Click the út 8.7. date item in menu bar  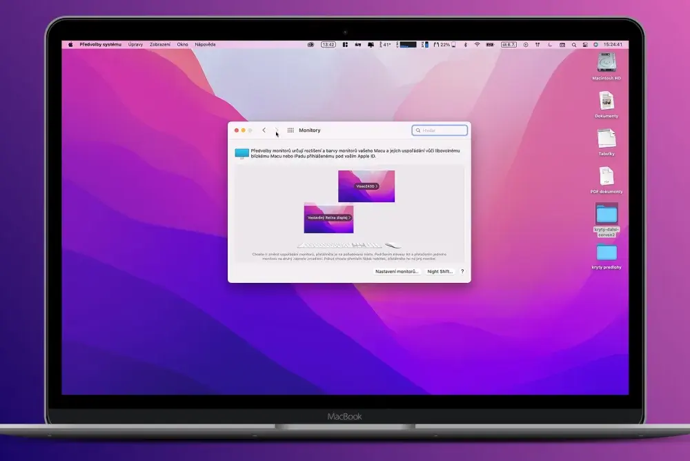[x=509, y=44]
